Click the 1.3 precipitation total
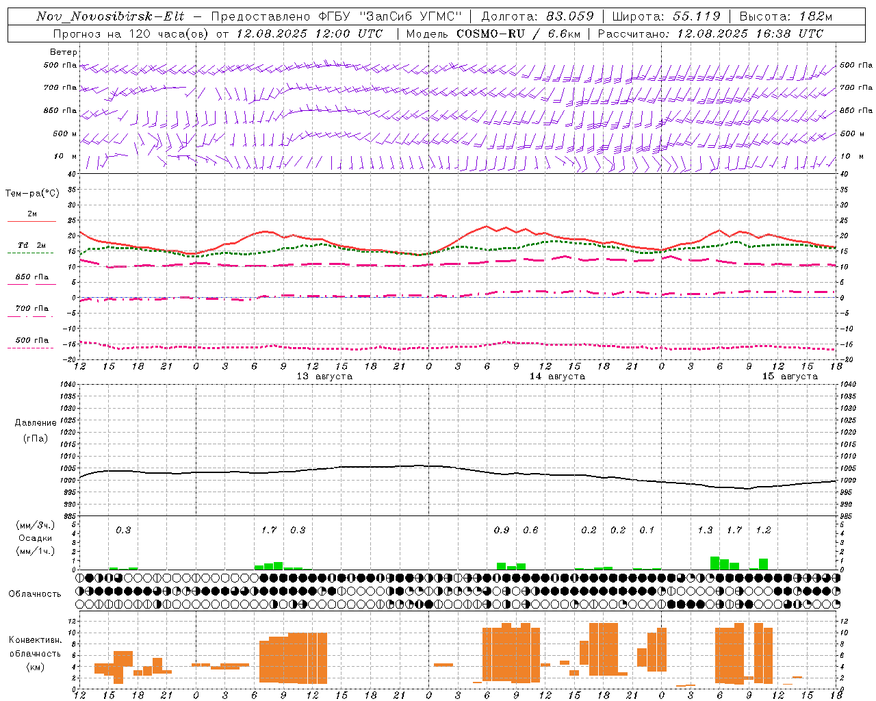 click(705, 530)
